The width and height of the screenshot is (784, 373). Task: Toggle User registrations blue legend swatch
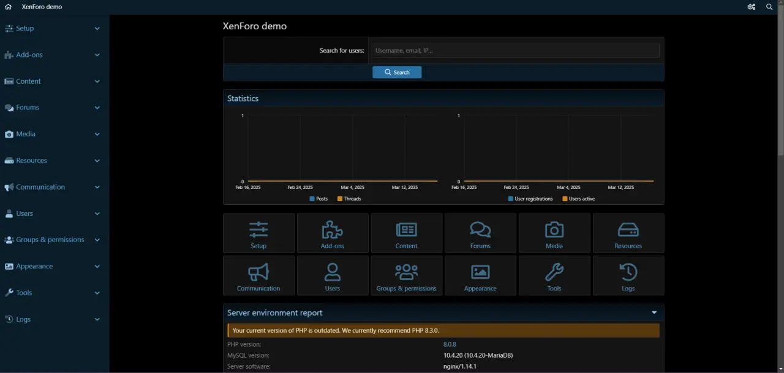pos(511,199)
